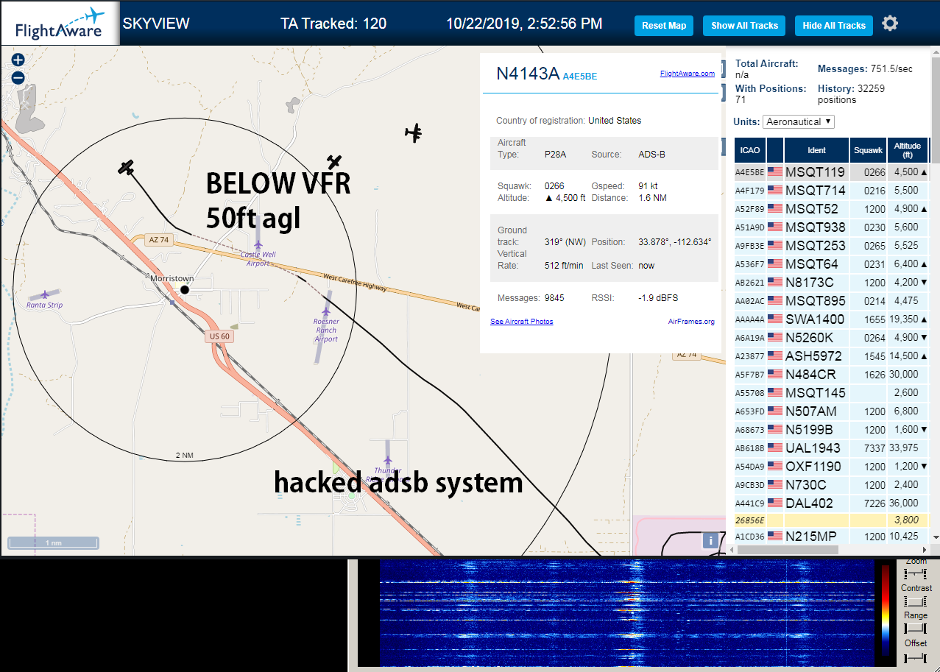Adjust the Zoom slider in spectrum panel

pyautogui.click(x=916, y=573)
